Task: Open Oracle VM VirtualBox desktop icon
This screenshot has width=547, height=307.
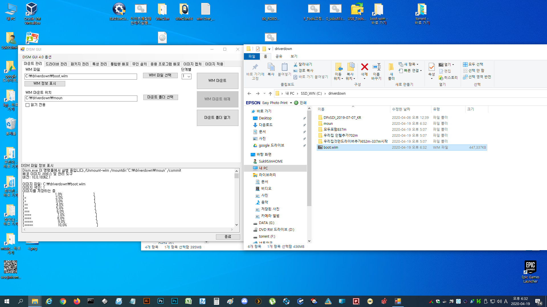Action: pos(32,13)
